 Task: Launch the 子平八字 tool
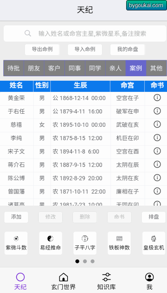click(x=85, y=243)
